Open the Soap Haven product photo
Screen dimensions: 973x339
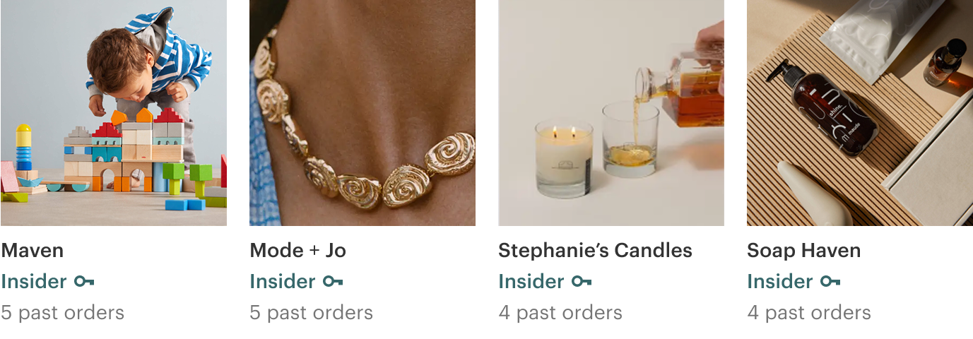860,113
